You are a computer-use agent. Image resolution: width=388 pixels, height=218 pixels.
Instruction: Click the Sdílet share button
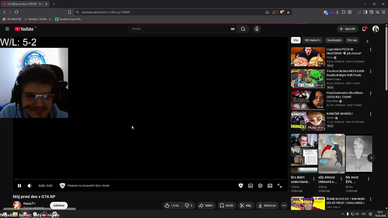coord(206,206)
